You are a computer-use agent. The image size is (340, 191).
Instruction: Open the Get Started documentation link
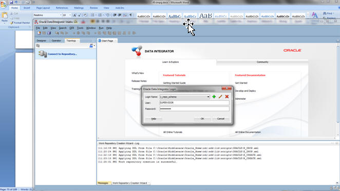pos(241,83)
